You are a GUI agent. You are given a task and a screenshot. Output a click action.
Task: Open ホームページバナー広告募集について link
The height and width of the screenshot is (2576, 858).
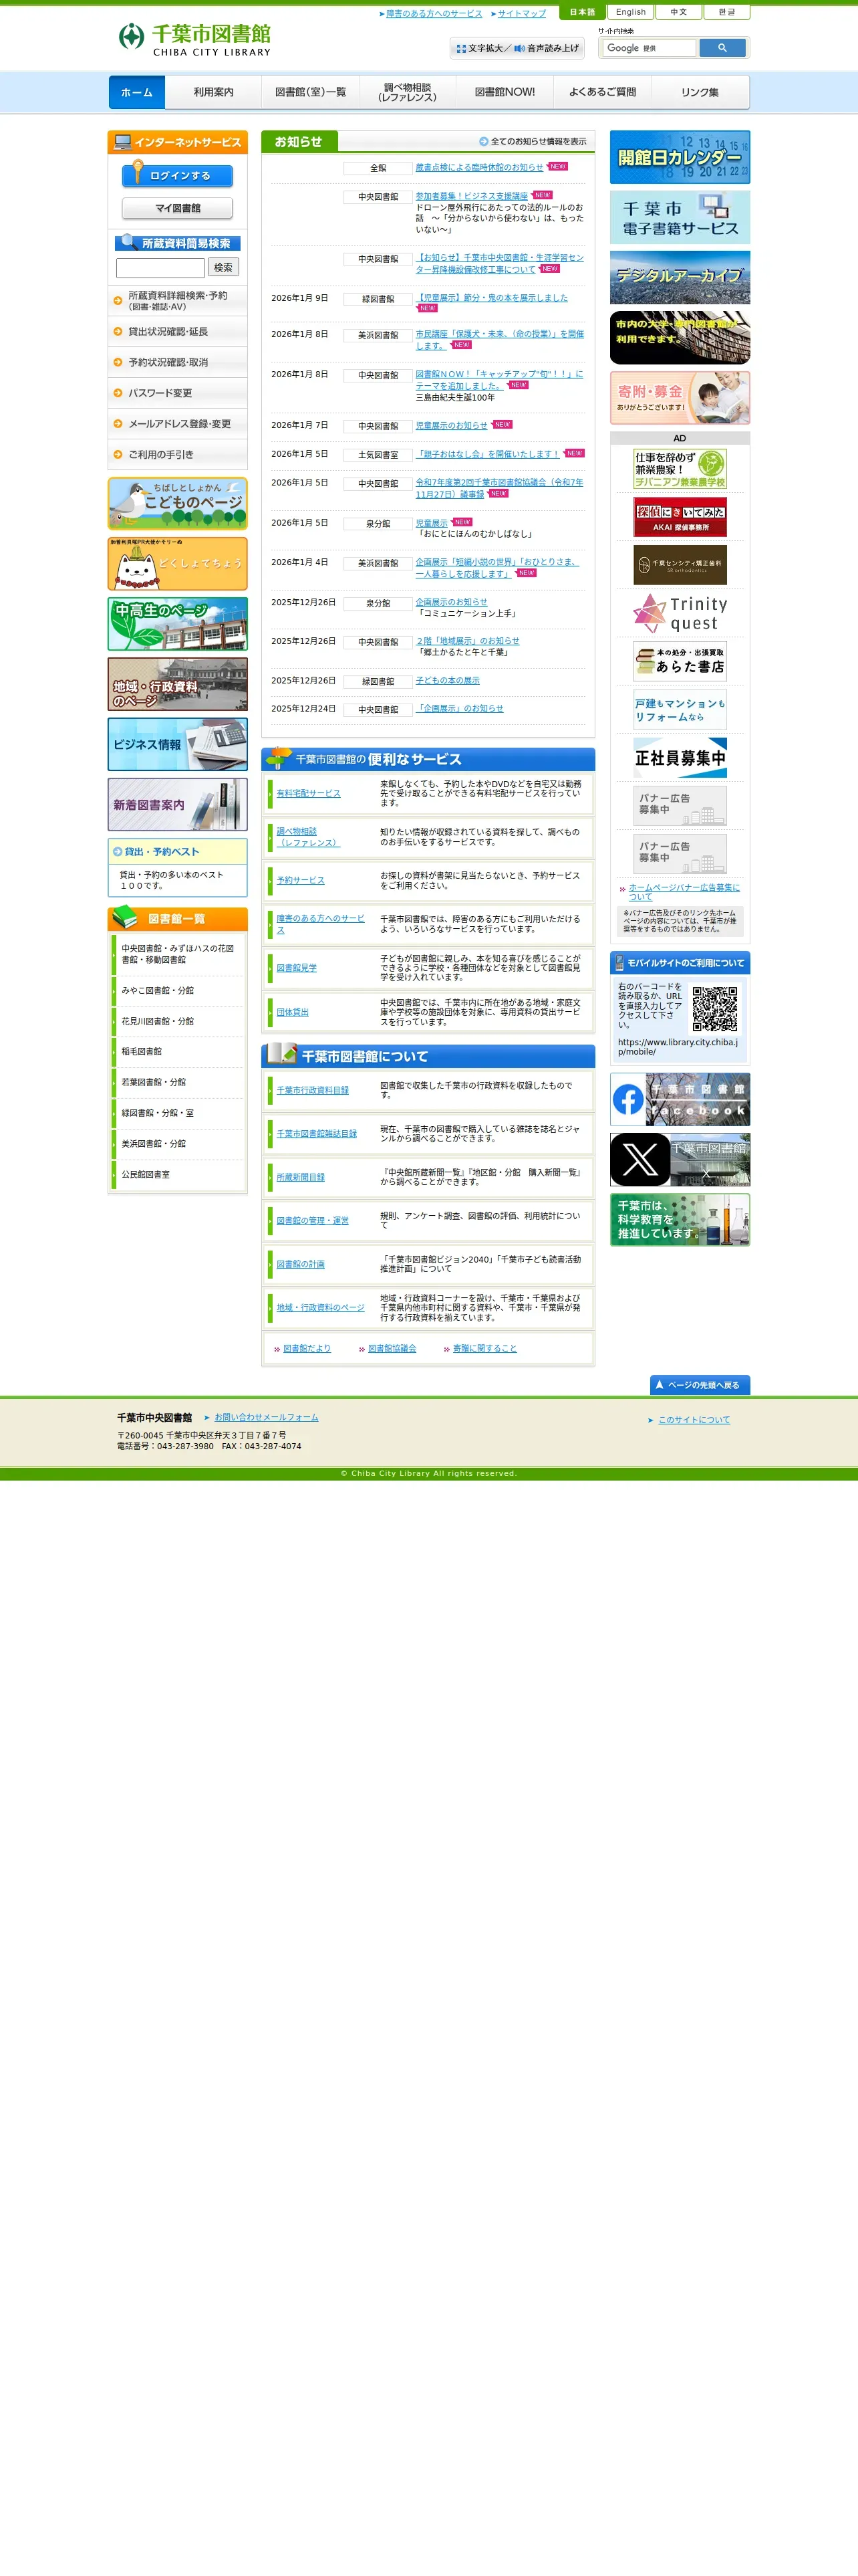tap(683, 892)
